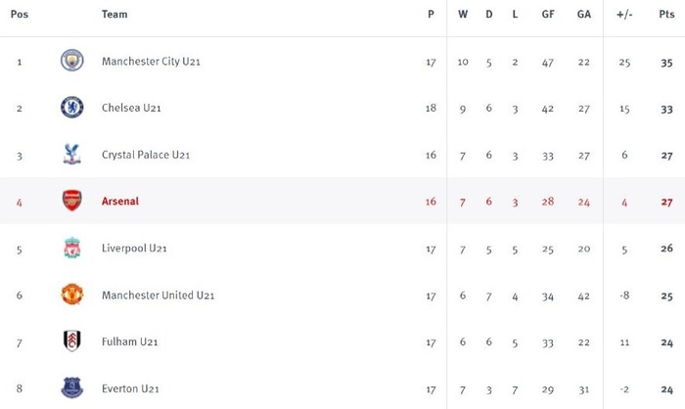Click the Arsenal cannon badge
685x409 pixels.
pos(72,201)
